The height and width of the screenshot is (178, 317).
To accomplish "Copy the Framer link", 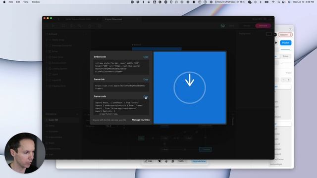I will (x=146, y=80).
